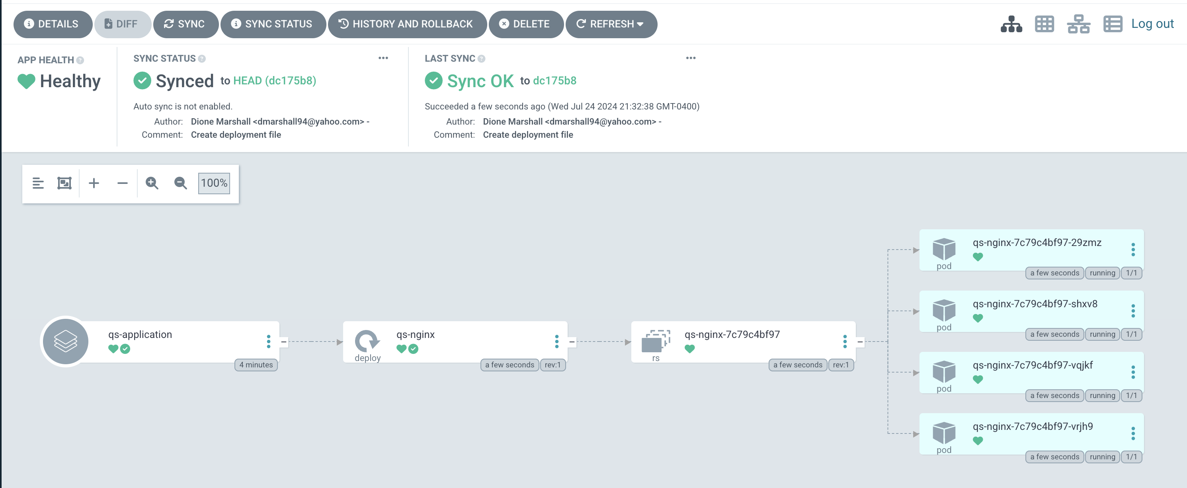Switch to list view icon
Image resolution: width=1187 pixels, height=488 pixels.
tap(1112, 24)
